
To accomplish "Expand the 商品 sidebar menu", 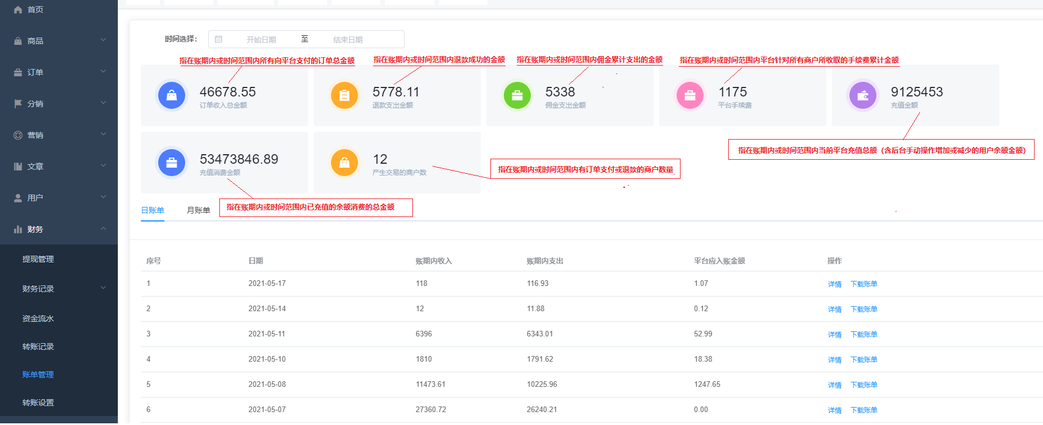I will [59, 41].
